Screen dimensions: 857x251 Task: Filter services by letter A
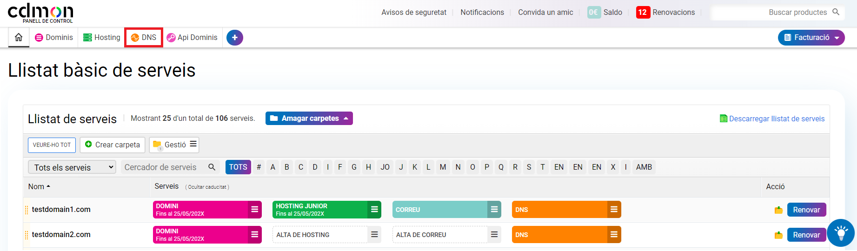click(273, 167)
